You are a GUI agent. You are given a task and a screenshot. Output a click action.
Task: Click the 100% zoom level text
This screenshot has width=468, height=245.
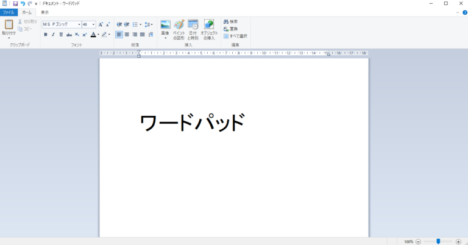[409, 242]
